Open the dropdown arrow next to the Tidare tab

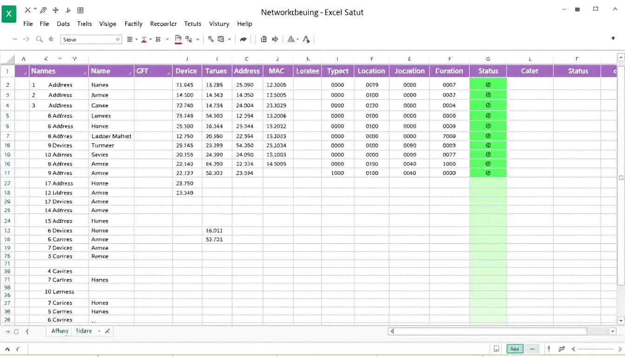[99, 331]
